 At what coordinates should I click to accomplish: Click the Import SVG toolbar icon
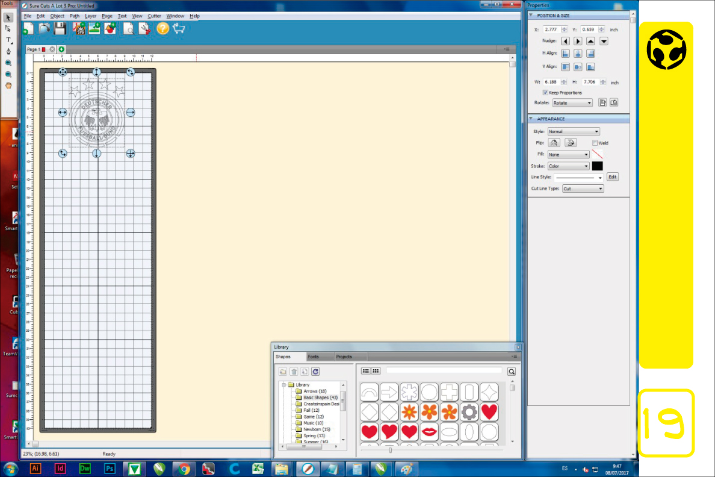(x=79, y=29)
